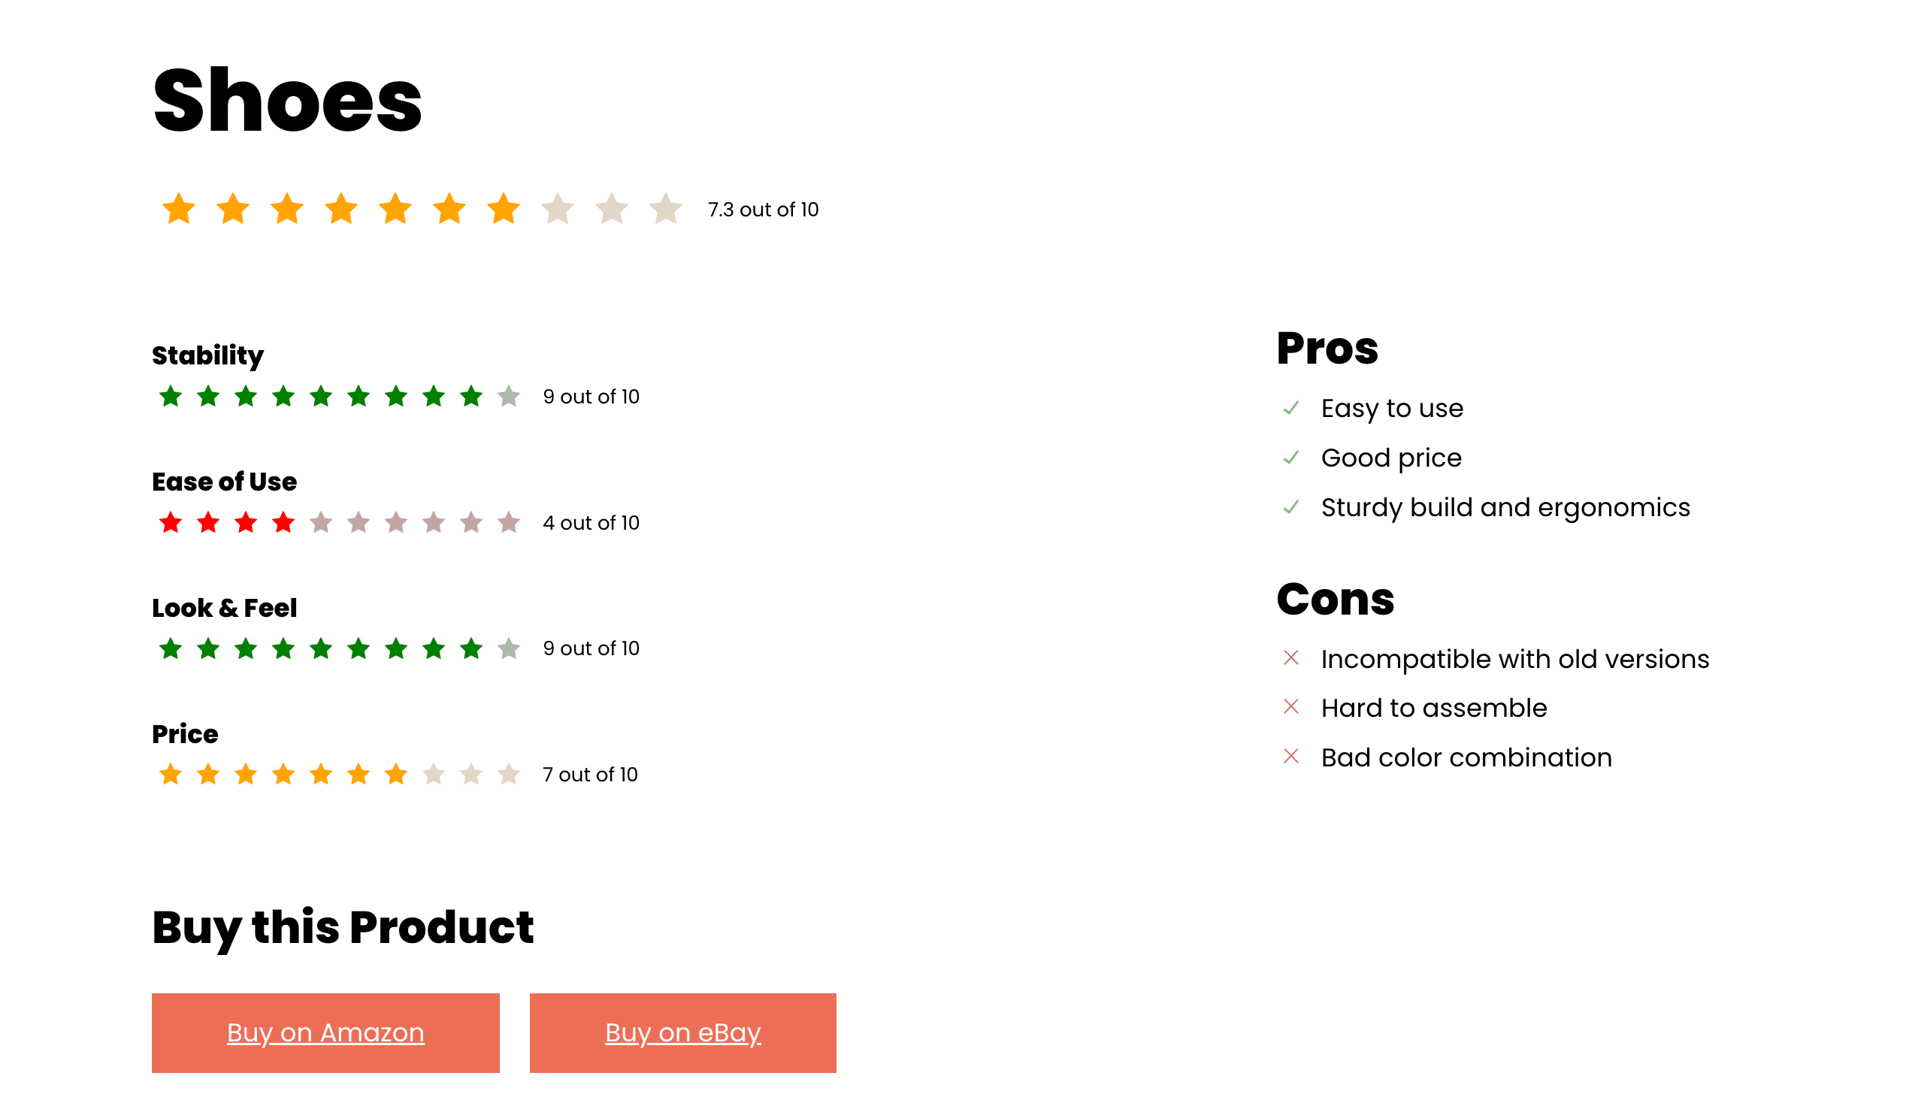Click the Buy on Amazon button

325,1032
